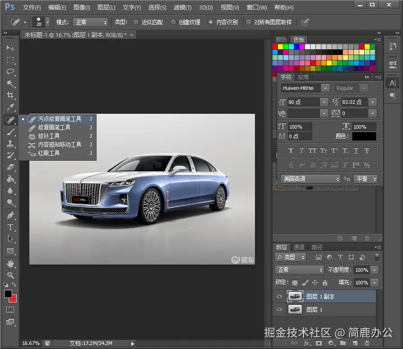Viewport: 403px width, 349px height.
Task: Open the 滤镜(T) menu
Action: point(182,8)
